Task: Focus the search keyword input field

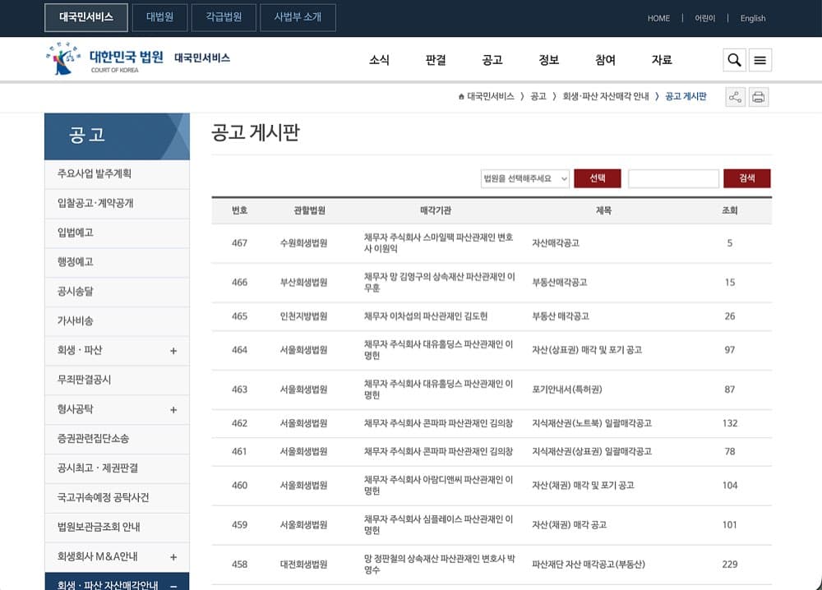Action: (674, 178)
